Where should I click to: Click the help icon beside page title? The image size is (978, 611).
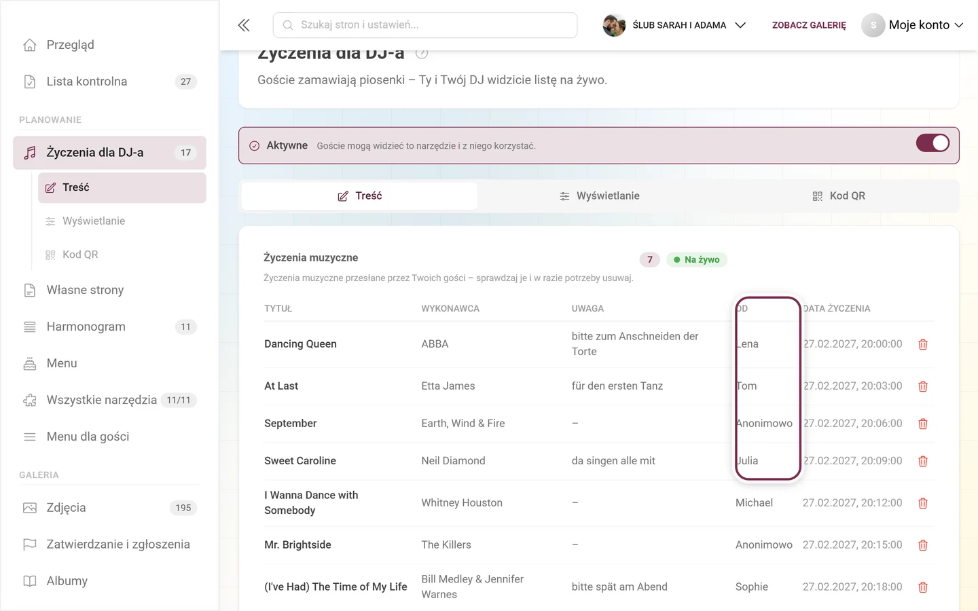tap(422, 53)
